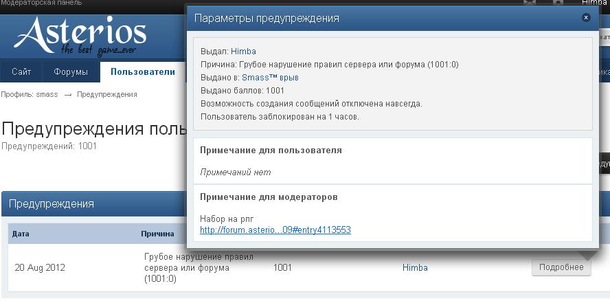Open the forum.asterio entry4113553 link

coord(275,230)
